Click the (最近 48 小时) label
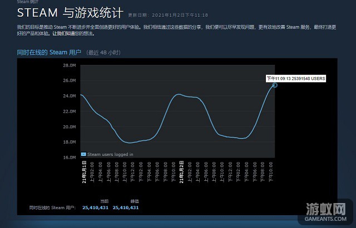 tap(103, 53)
